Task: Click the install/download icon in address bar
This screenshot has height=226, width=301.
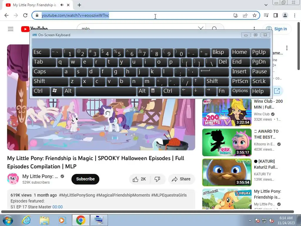Action: [x=236, y=15]
